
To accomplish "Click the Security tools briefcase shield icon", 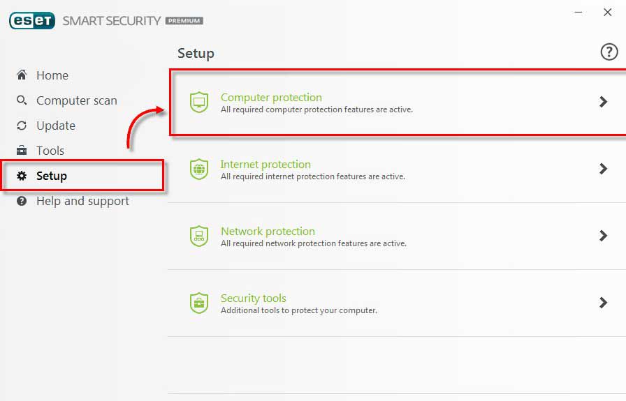I will pos(199,303).
